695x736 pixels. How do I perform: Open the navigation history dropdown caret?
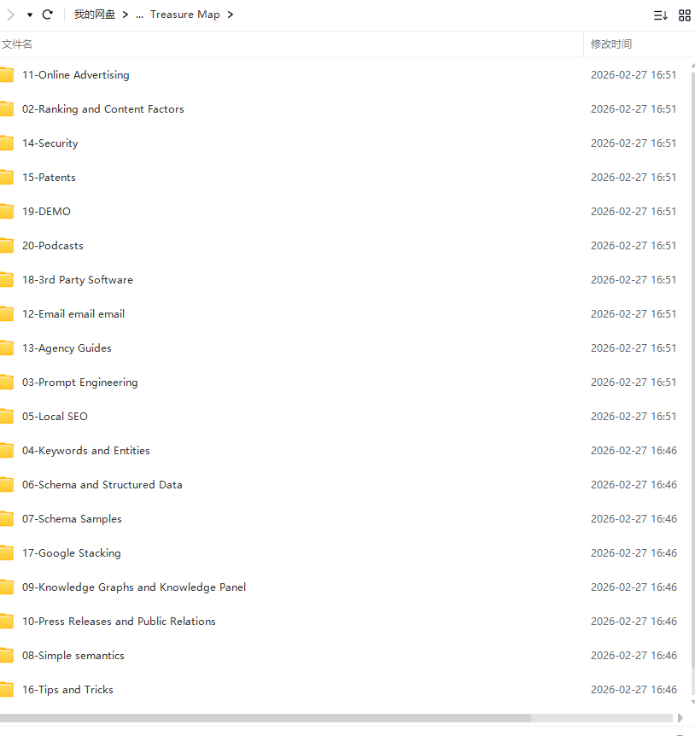click(x=30, y=15)
